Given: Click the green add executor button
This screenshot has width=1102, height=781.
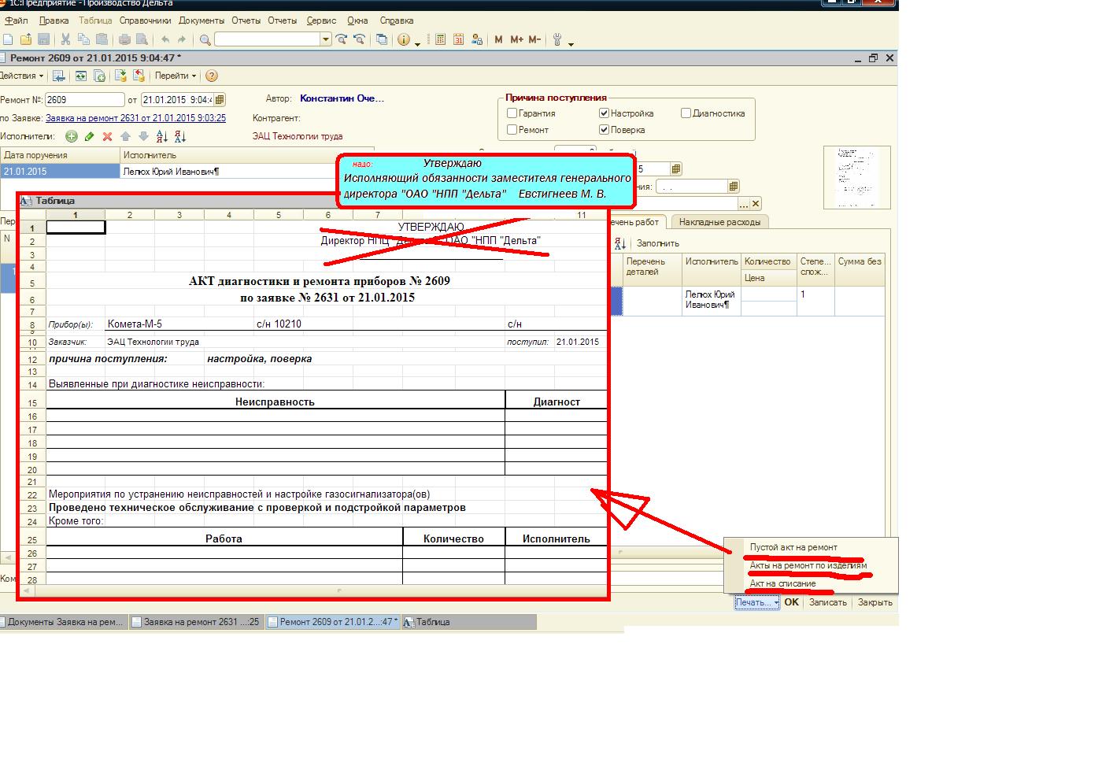Looking at the screenshot, I should pos(72,137).
